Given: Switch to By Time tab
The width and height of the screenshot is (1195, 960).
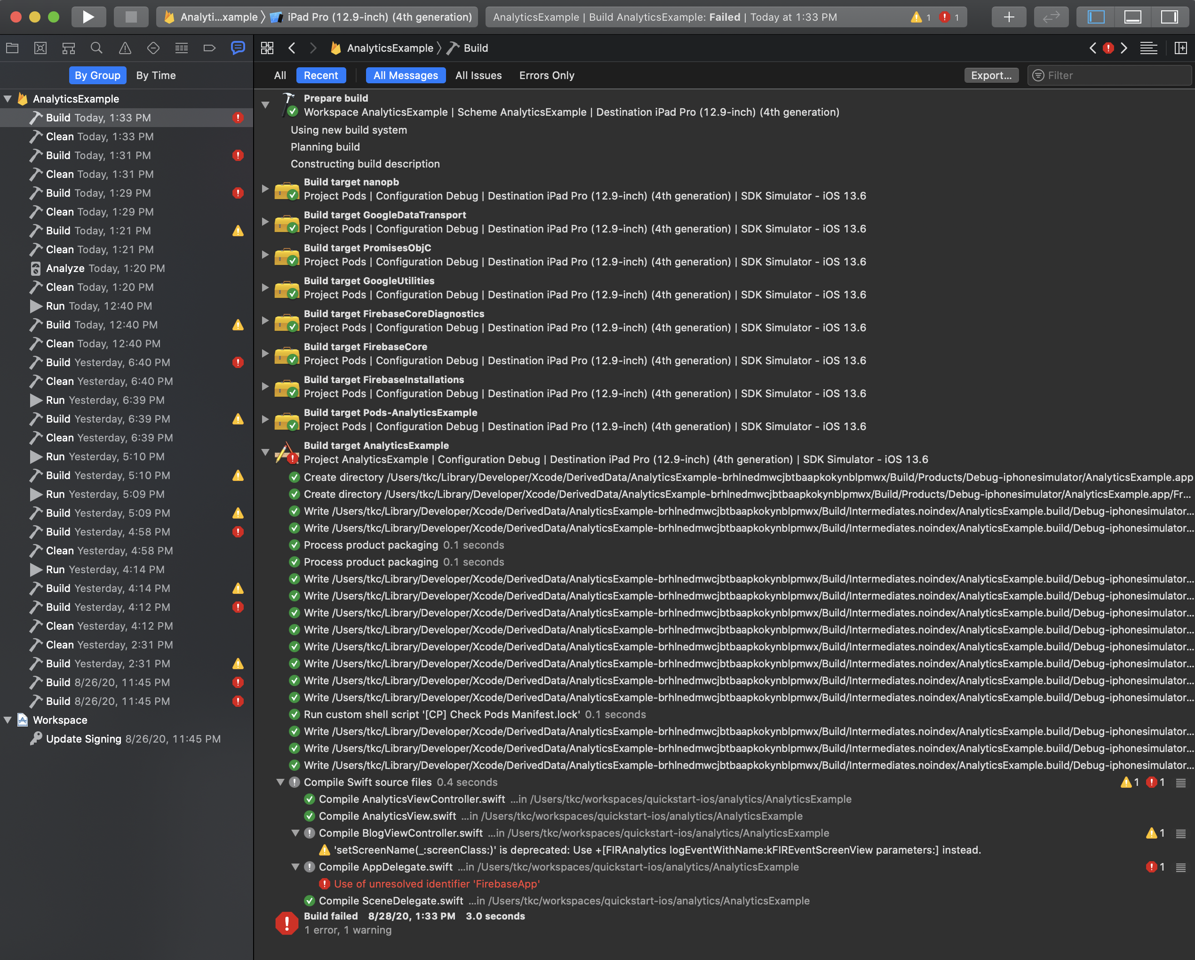Looking at the screenshot, I should (x=156, y=75).
